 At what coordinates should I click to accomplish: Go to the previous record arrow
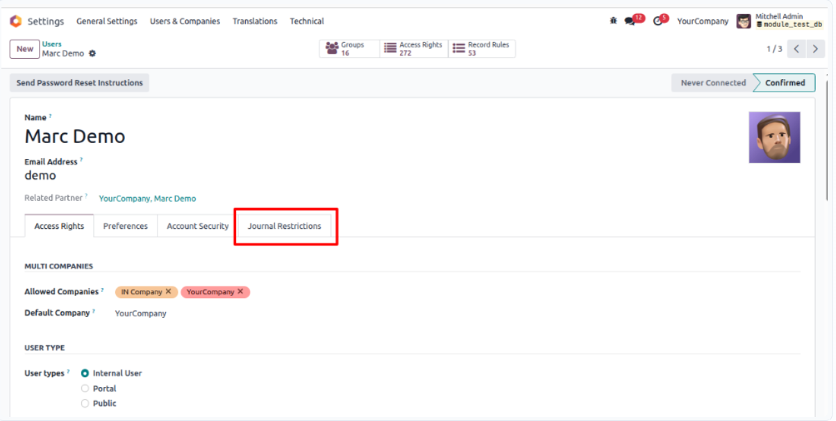pos(797,49)
